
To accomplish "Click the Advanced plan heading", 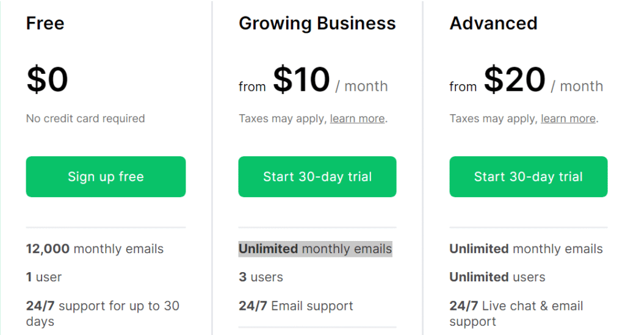I will tap(494, 24).
